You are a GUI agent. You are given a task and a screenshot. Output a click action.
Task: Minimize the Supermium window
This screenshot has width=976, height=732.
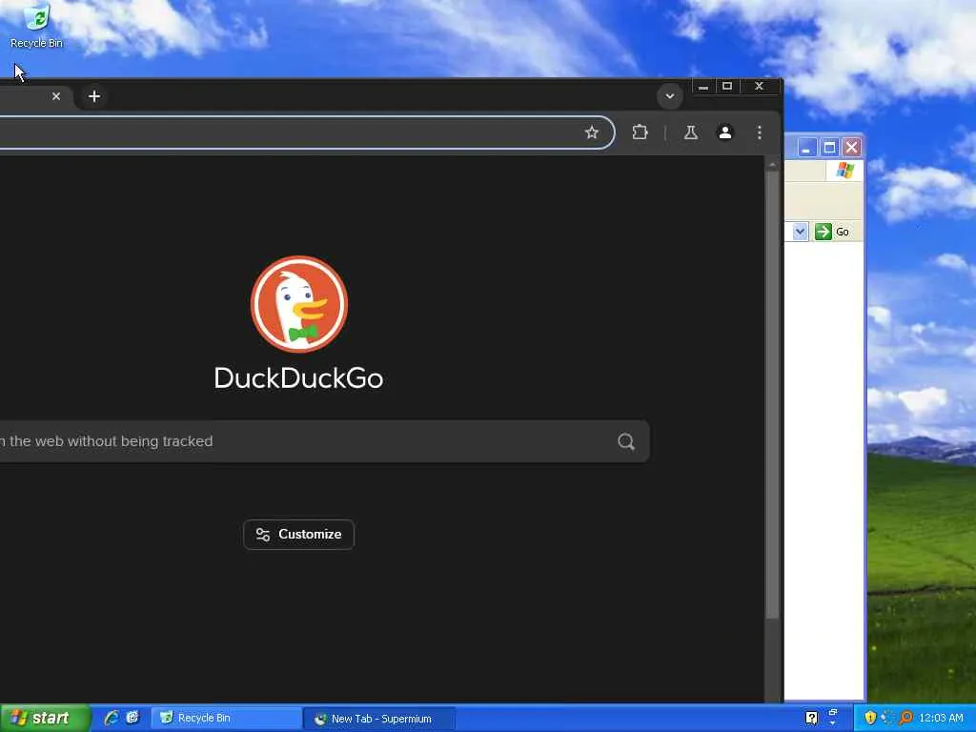click(703, 87)
